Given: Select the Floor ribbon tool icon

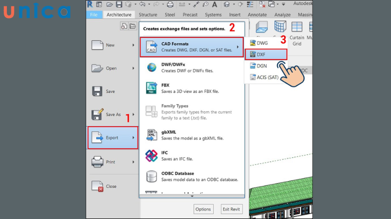Looking at the screenshot, I should (262, 27).
